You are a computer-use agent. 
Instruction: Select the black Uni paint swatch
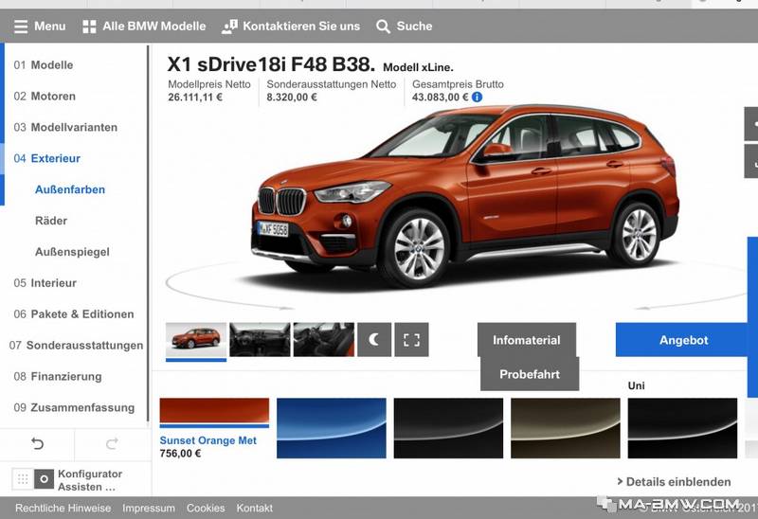click(x=682, y=428)
